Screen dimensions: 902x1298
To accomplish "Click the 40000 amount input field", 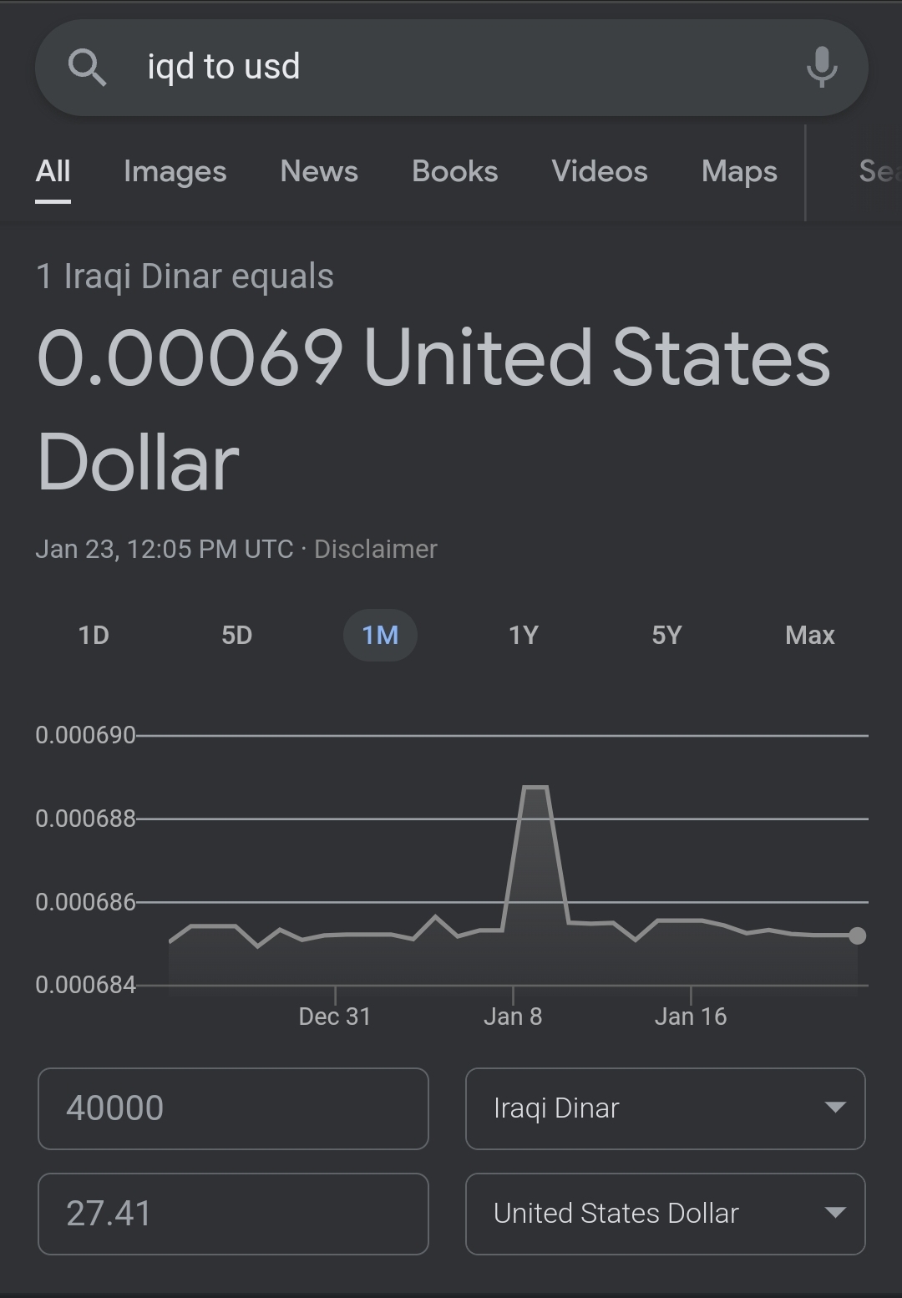I will coord(233,1108).
